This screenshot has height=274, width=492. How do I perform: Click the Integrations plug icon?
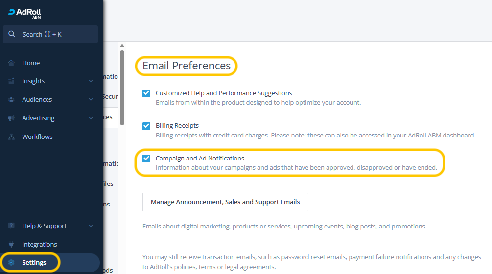point(11,245)
